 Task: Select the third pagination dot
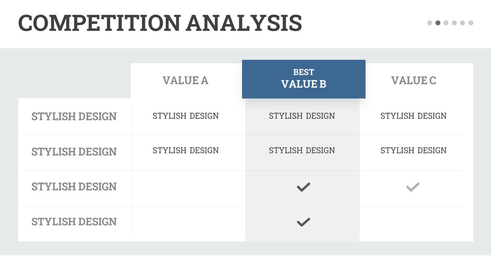tap(446, 23)
